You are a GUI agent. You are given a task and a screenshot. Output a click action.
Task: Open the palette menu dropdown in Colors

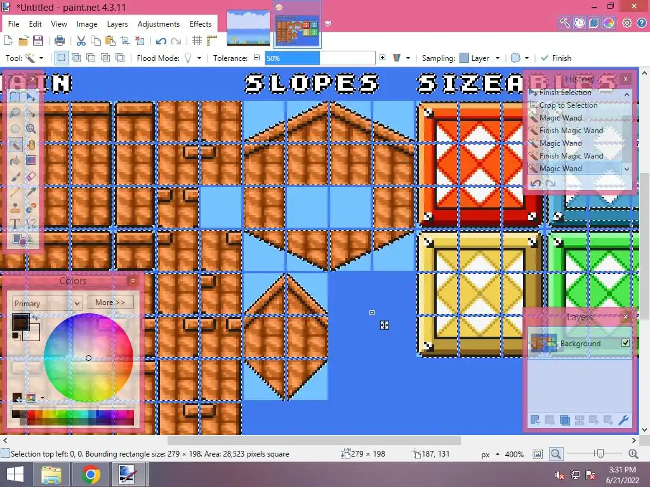tap(43, 398)
